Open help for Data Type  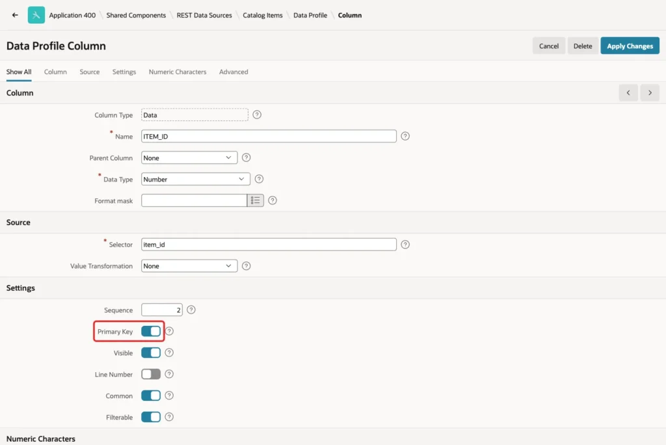[259, 179]
